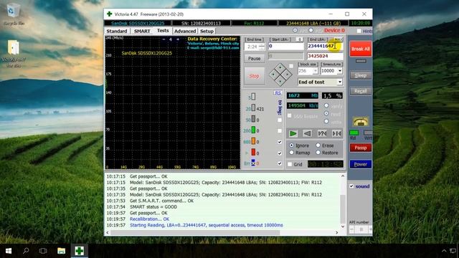Viewport: 459px width, 258px height.
Task: Click the green cross Victoria title bar icon
Action: [x=110, y=14]
